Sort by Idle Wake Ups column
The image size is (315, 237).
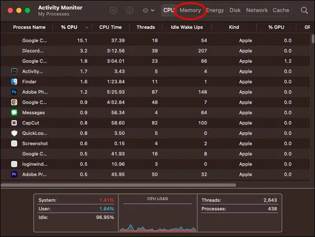point(186,27)
